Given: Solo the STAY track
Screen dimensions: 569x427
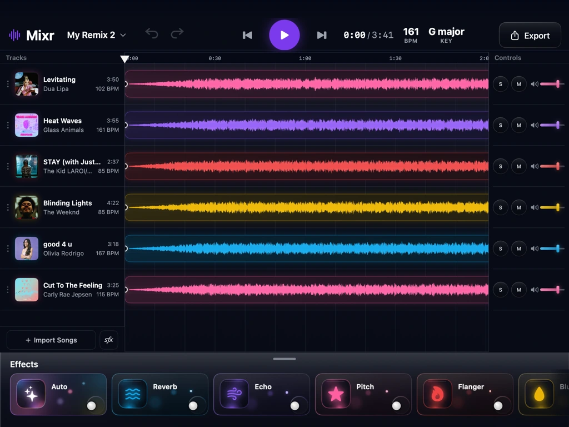Looking at the screenshot, I should [x=501, y=166].
